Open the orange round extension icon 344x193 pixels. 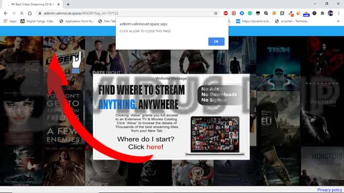pyautogui.click(x=298, y=13)
